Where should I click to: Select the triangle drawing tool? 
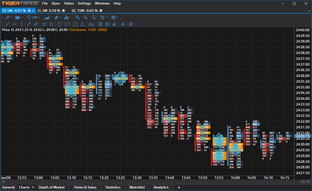point(83,24)
